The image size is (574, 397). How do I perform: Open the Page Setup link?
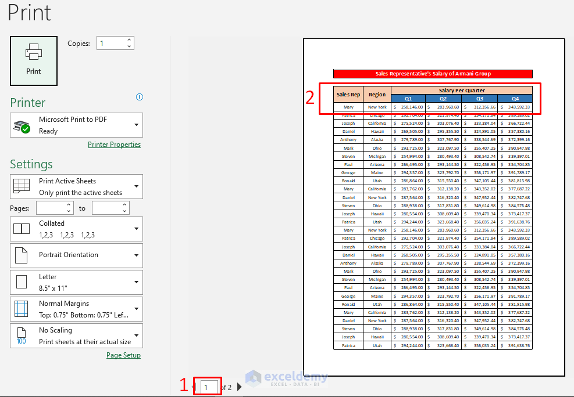click(x=123, y=355)
